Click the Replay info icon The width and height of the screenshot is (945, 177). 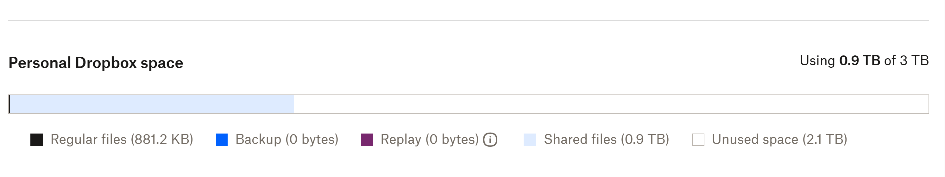click(490, 140)
